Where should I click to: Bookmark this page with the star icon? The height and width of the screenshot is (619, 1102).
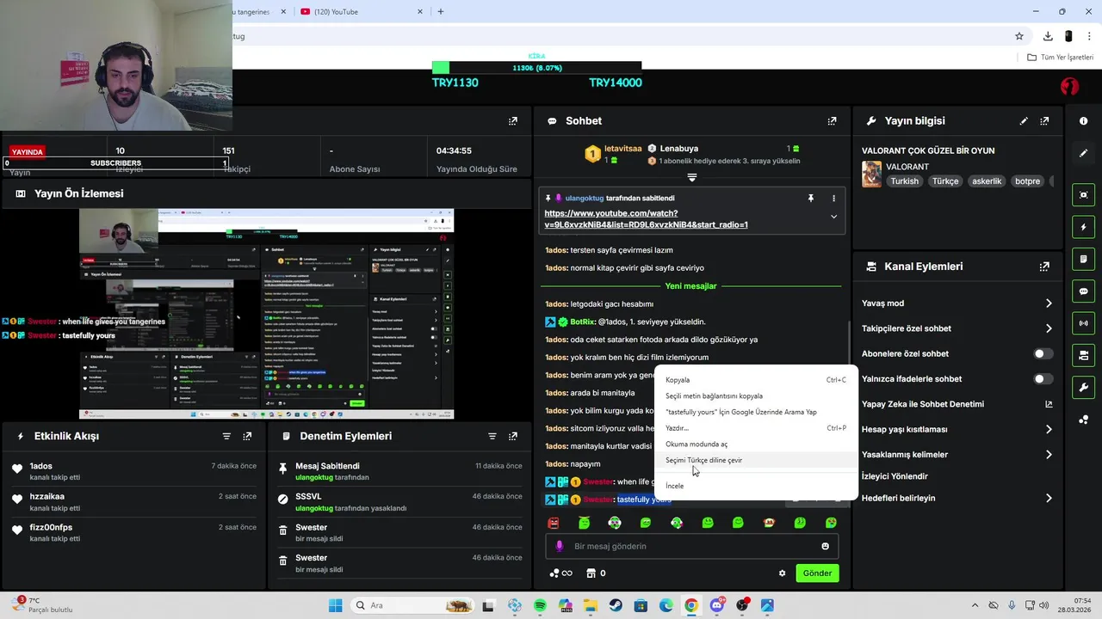coord(1019,36)
